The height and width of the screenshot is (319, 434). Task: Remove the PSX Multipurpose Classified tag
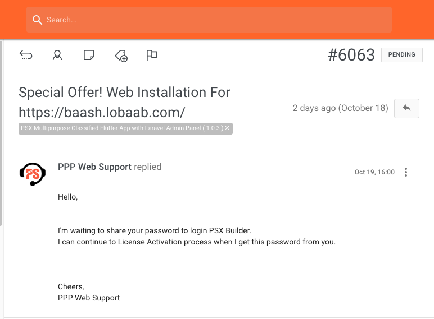pos(227,128)
